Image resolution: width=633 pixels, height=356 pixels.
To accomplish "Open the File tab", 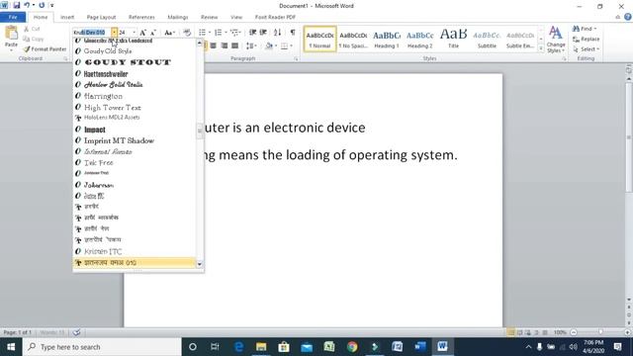I will pos(13,17).
